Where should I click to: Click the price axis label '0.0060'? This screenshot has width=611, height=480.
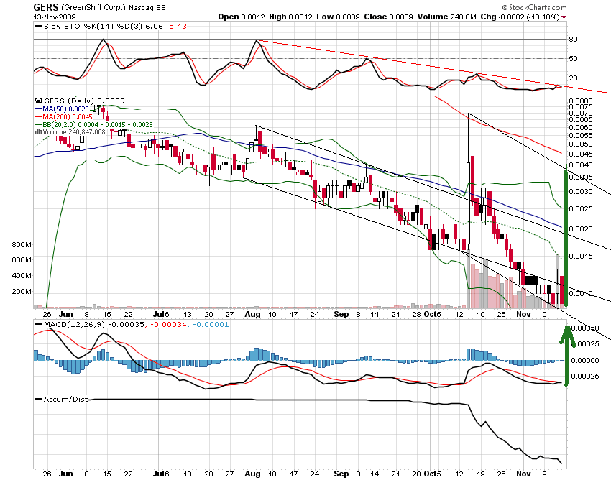tap(581, 128)
